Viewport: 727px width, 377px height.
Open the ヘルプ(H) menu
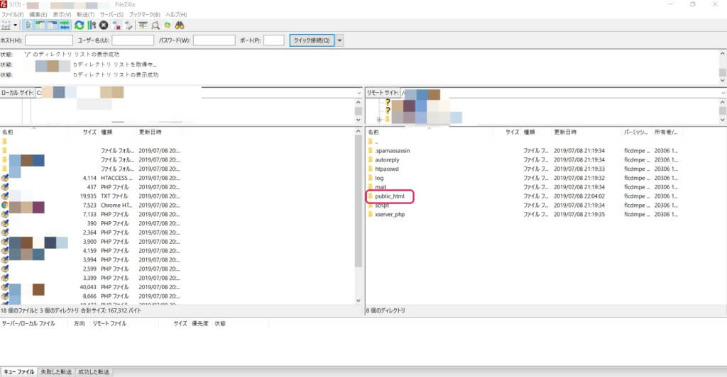click(176, 15)
